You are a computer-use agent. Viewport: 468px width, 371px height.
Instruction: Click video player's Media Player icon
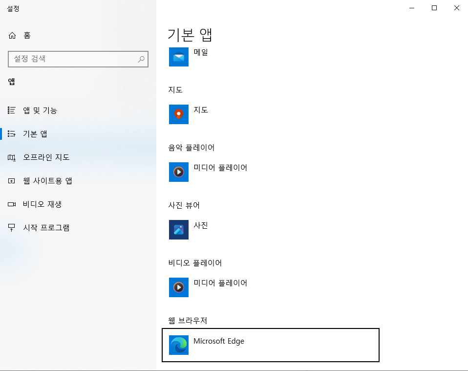pyautogui.click(x=179, y=287)
